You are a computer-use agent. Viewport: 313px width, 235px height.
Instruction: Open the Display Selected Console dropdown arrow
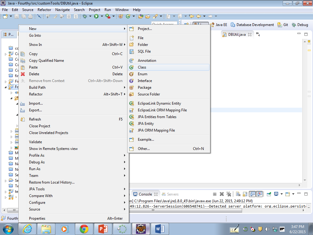(x=281, y=194)
